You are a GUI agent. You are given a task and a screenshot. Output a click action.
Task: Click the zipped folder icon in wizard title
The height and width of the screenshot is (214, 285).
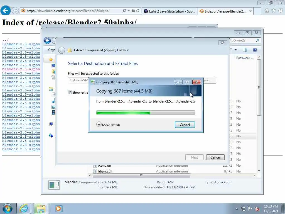(x=70, y=50)
